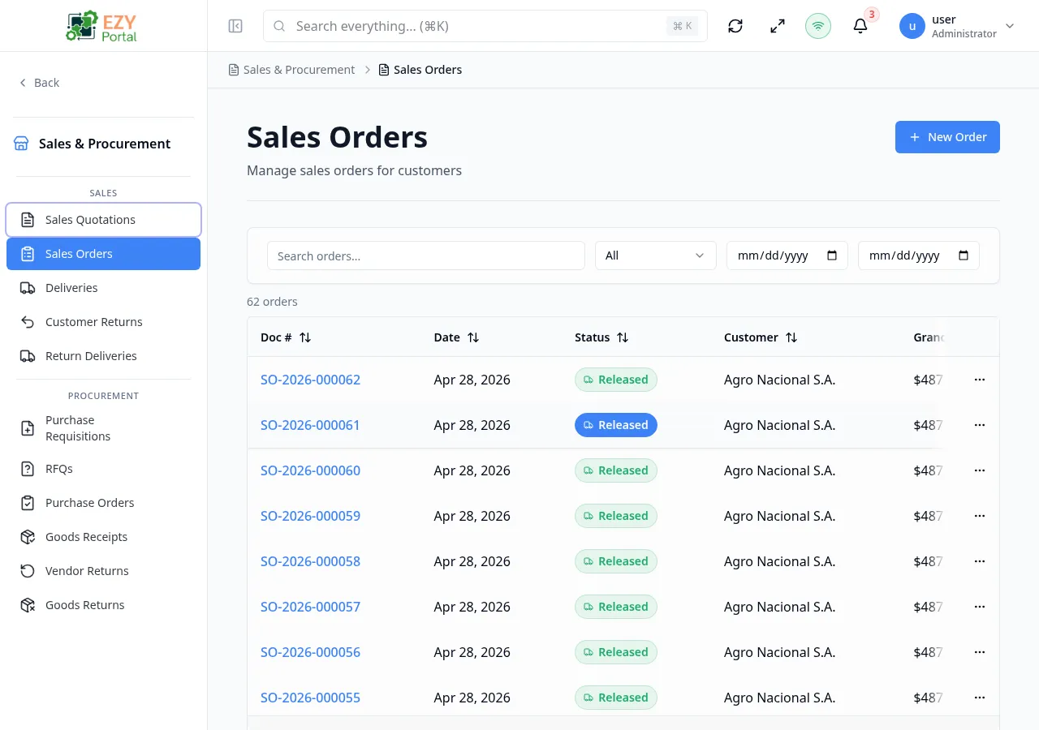Click the EZY Portal logo
1039x730 pixels.
(x=103, y=26)
